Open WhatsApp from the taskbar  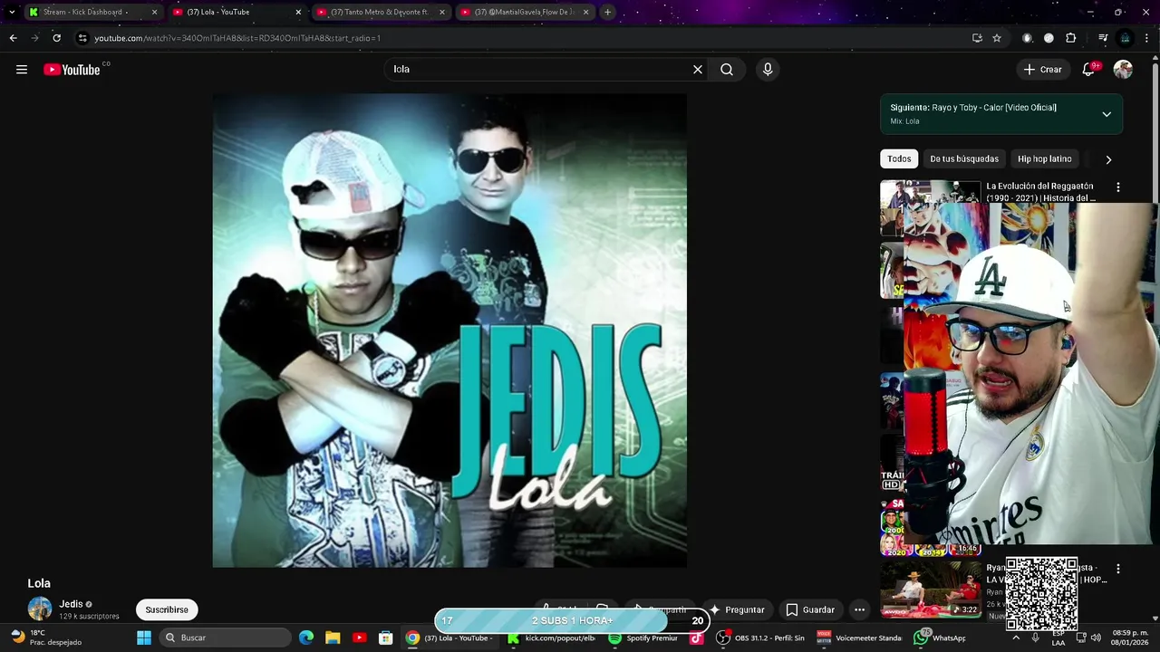940,638
